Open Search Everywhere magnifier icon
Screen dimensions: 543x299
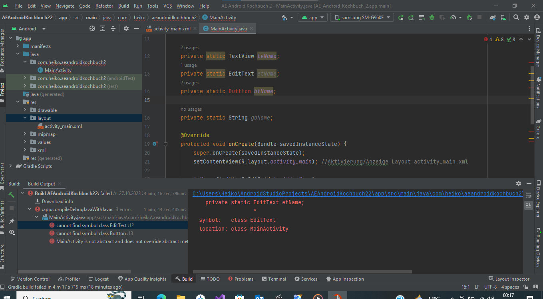point(516,18)
